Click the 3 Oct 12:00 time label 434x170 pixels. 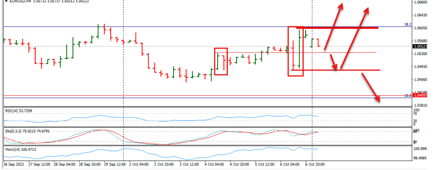(x=189, y=164)
